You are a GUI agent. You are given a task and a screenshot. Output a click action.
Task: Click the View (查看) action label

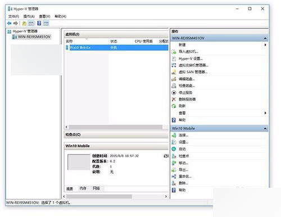182,113
